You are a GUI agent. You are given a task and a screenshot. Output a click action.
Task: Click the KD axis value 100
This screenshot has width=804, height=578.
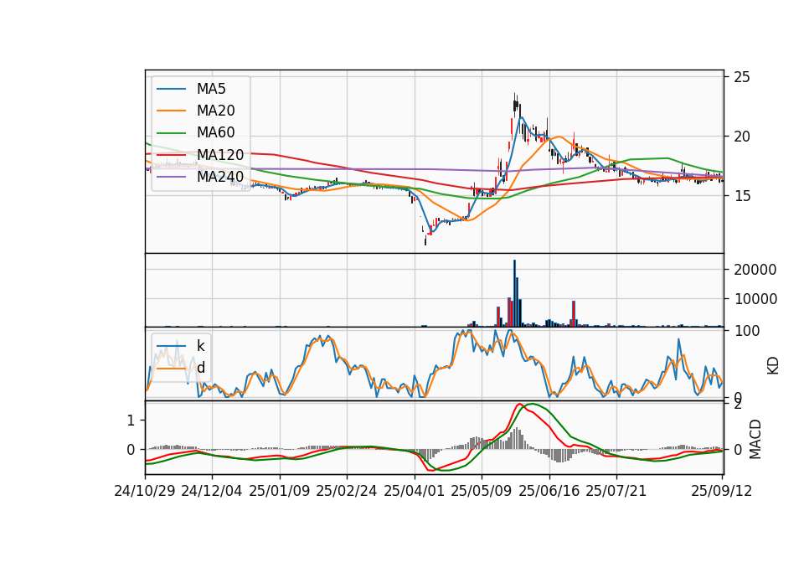747,332
